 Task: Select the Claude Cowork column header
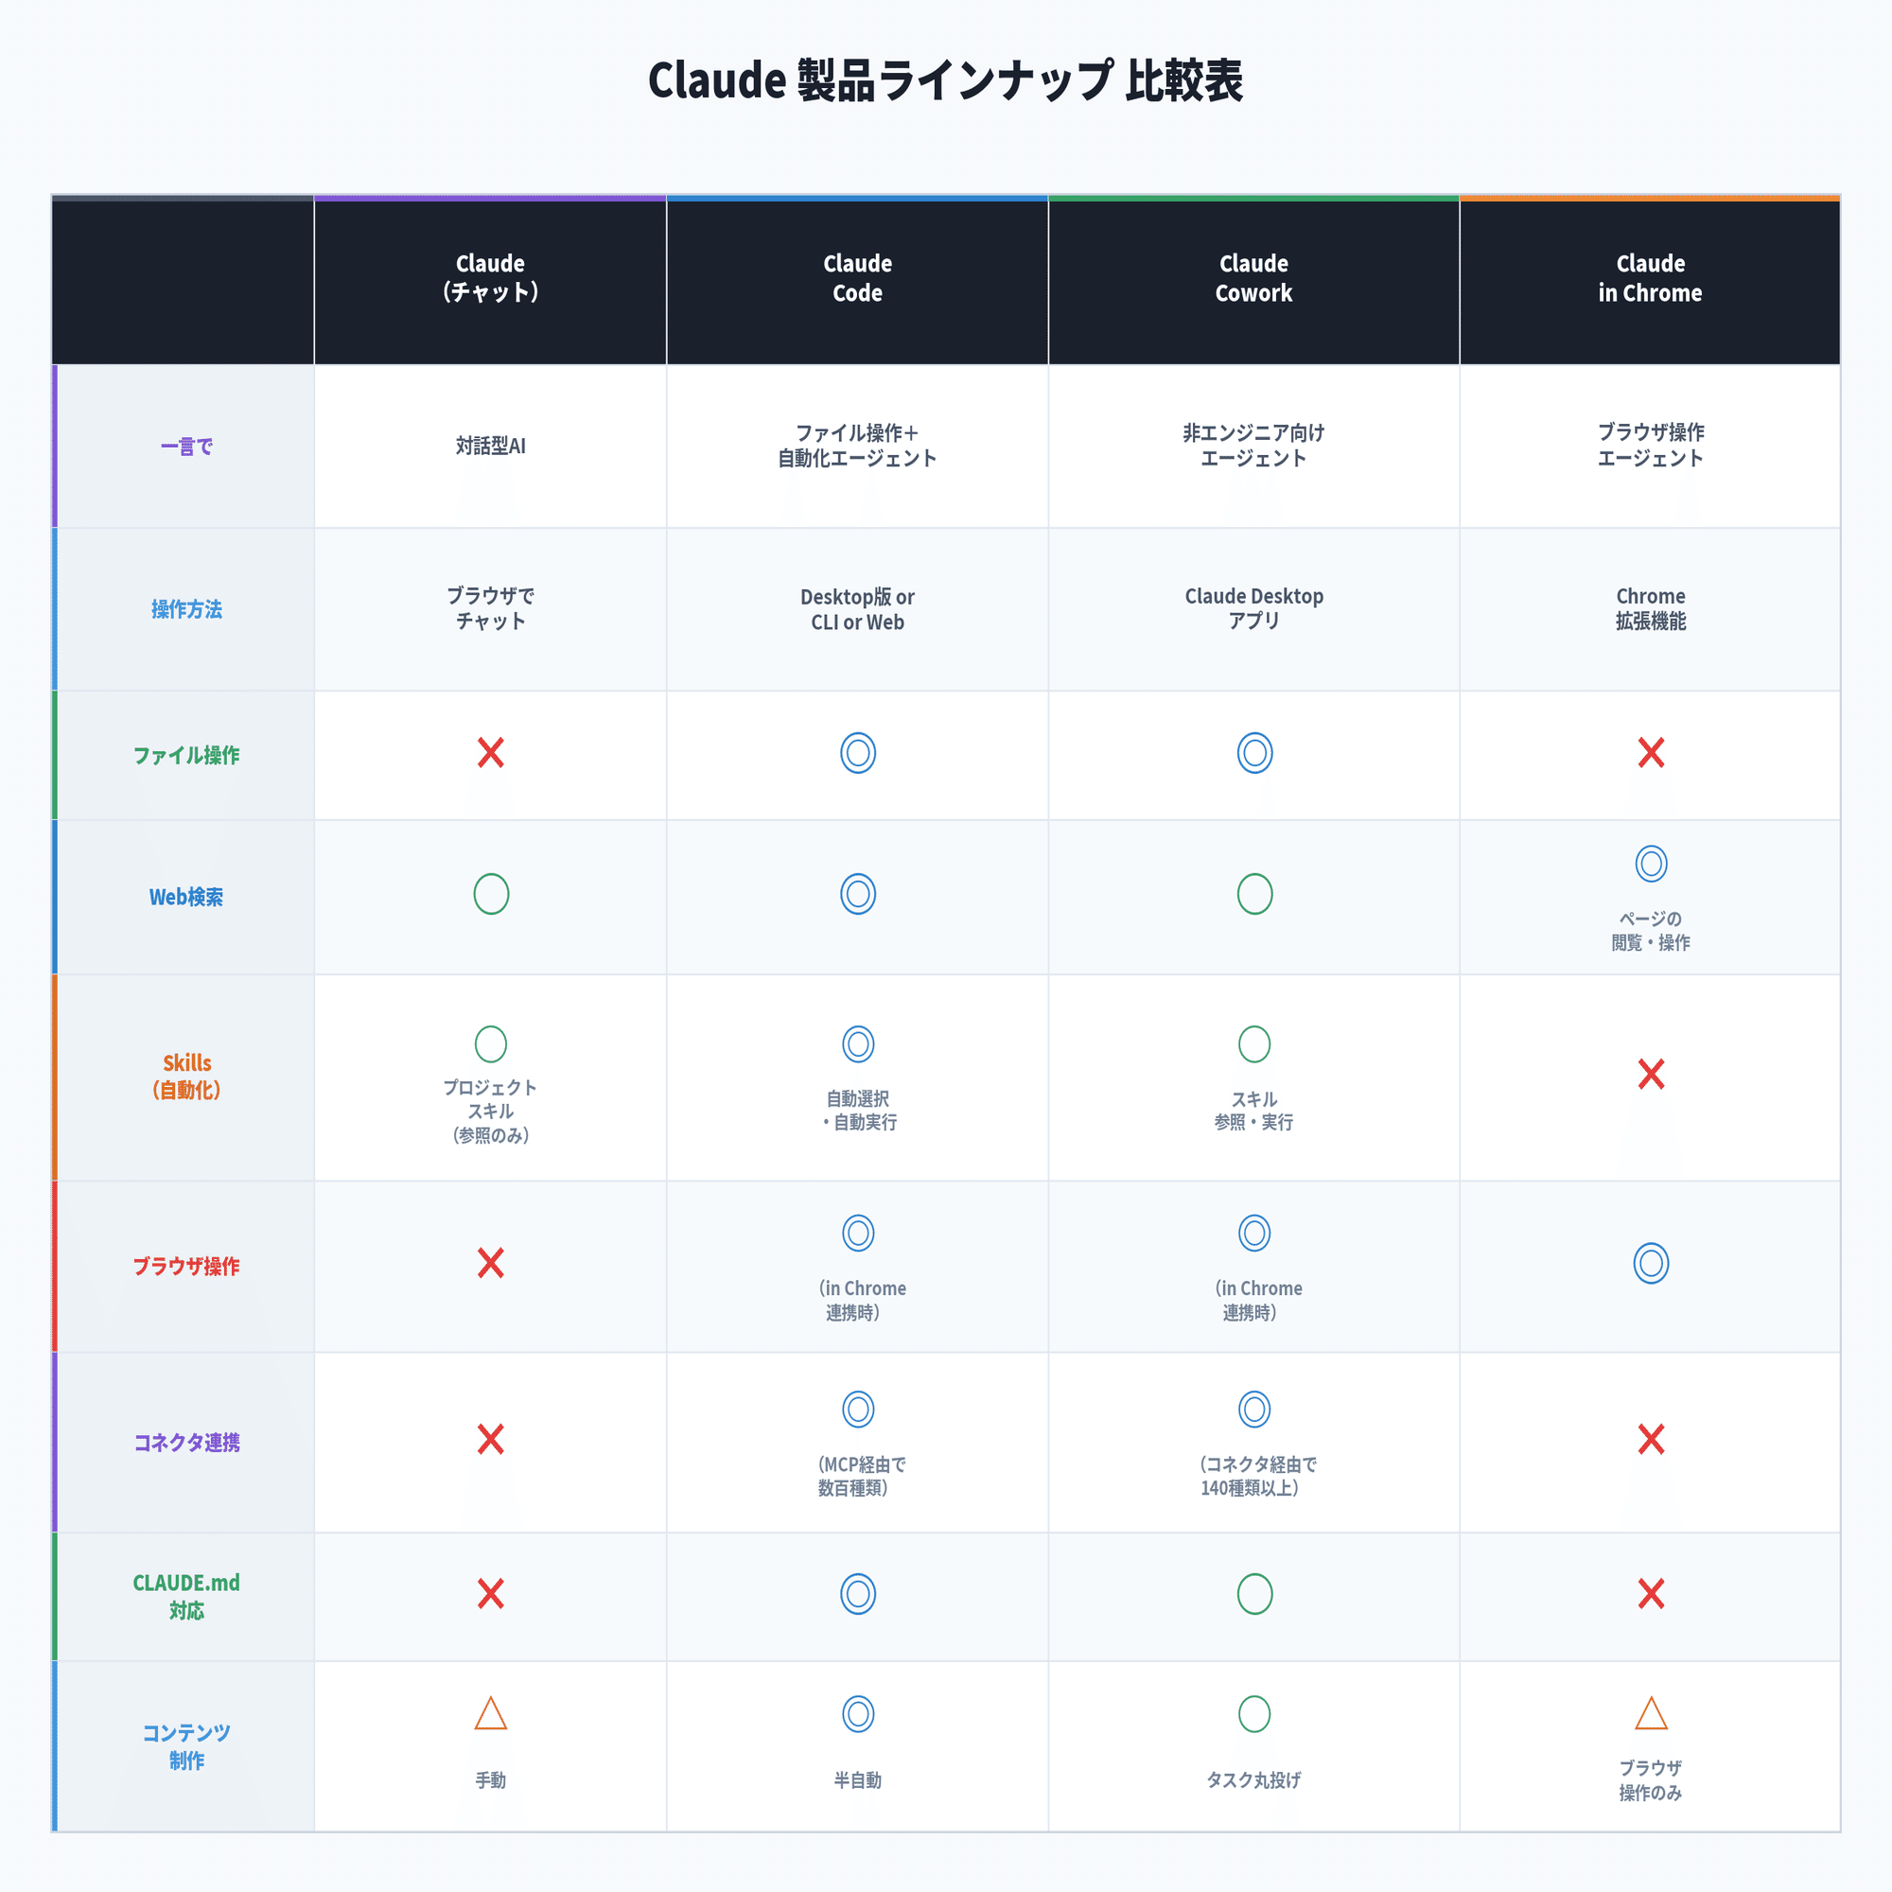click(x=1253, y=278)
